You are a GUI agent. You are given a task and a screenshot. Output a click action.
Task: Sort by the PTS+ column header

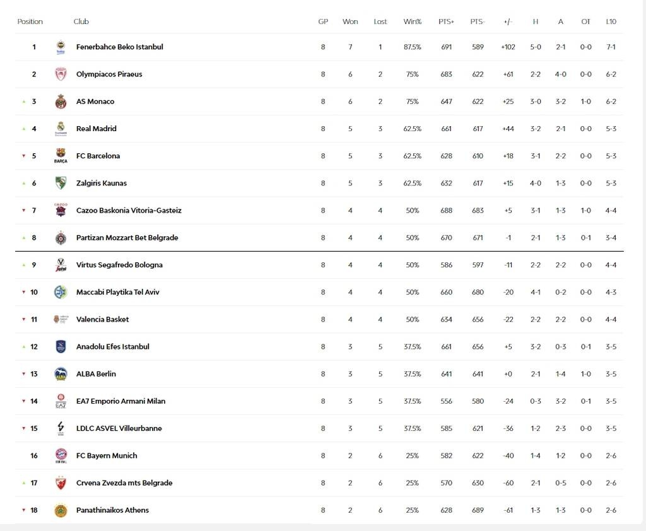(x=446, y=21)
